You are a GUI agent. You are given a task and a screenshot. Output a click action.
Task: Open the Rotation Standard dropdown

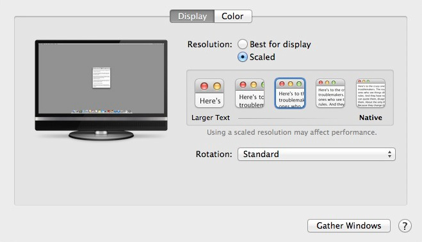316,155
